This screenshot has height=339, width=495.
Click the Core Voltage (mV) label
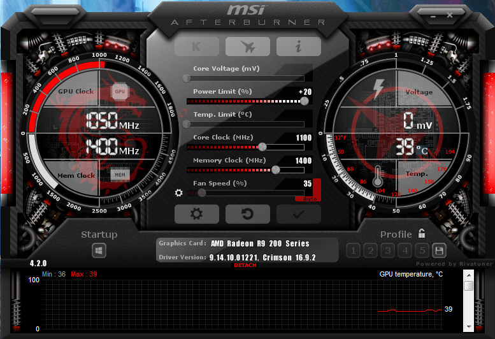point(226,68)
